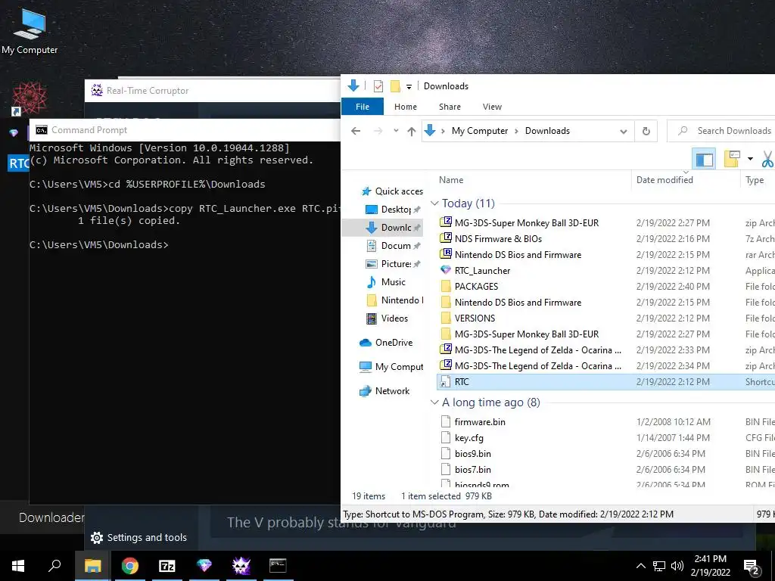
Task: Click the Explorer back arrow
Action: click(356, 131)
